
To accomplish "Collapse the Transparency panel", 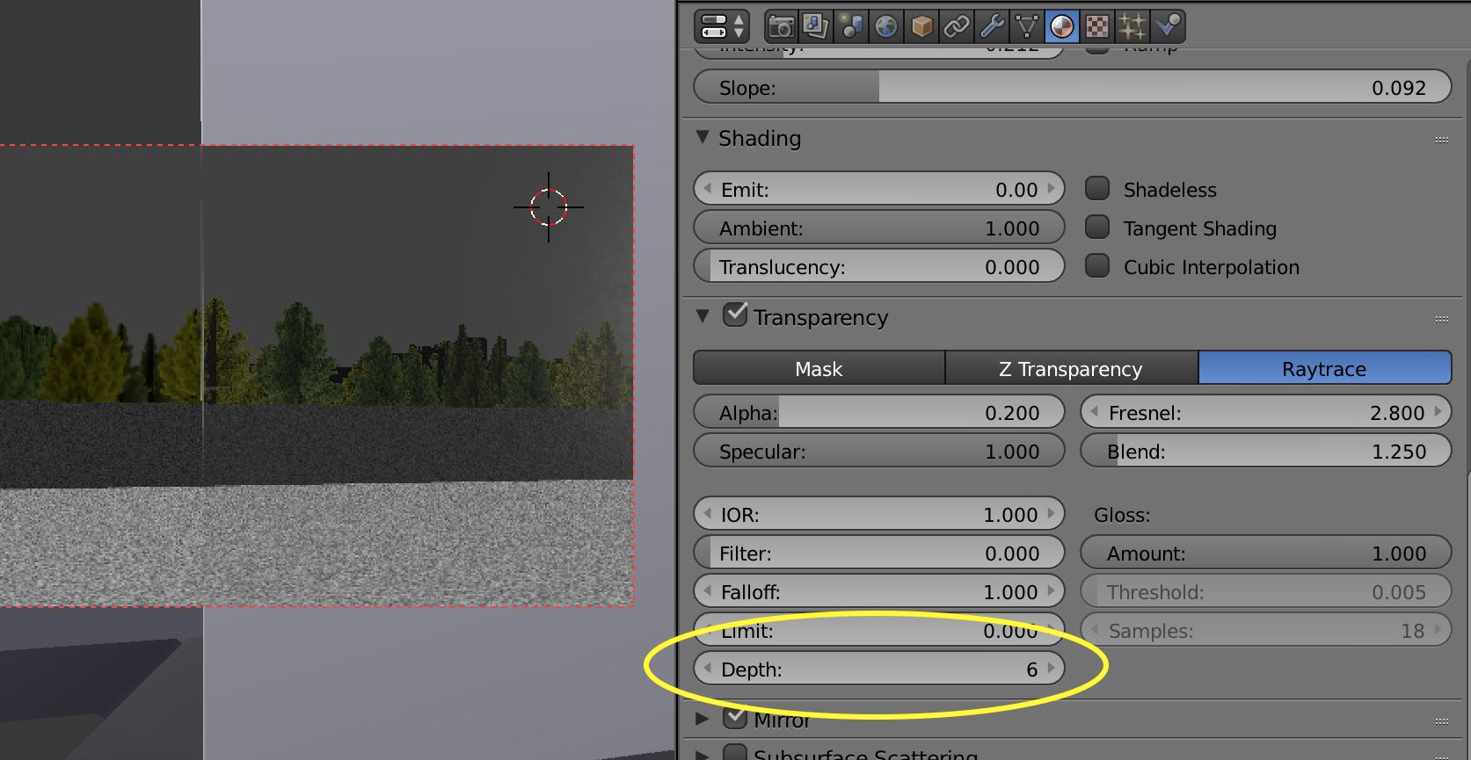I will coord(703,315).
